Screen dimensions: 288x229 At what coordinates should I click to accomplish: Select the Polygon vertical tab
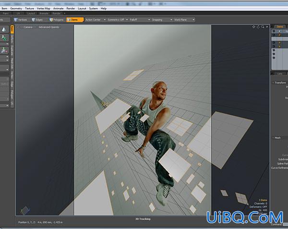[12, 95]
